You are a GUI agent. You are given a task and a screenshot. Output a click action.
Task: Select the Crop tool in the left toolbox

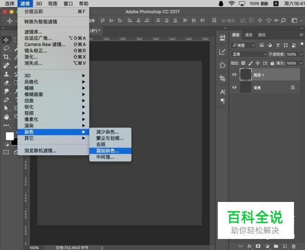(6, 57)
